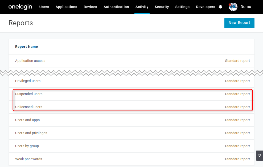
Task: Open the Developers menu
Action: coord(206,7)
